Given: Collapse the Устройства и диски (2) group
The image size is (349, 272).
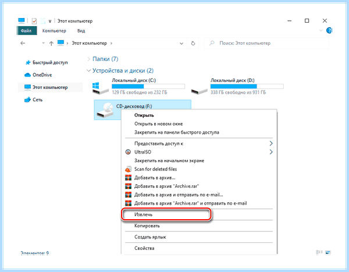Looking at the screenshot, I should pyautogui.click(x=88, y=70).
